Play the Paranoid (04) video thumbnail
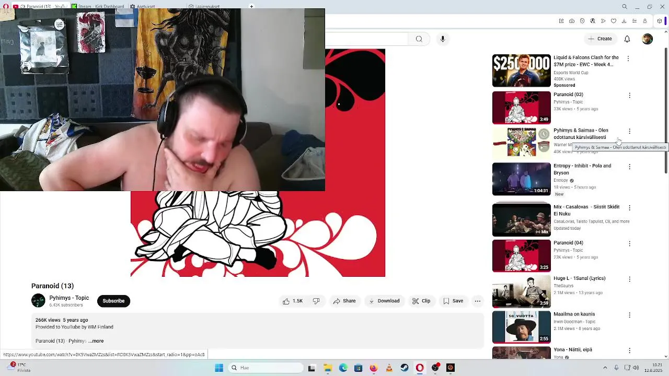The width and height of the screenshot is (669, 376). 522,256
